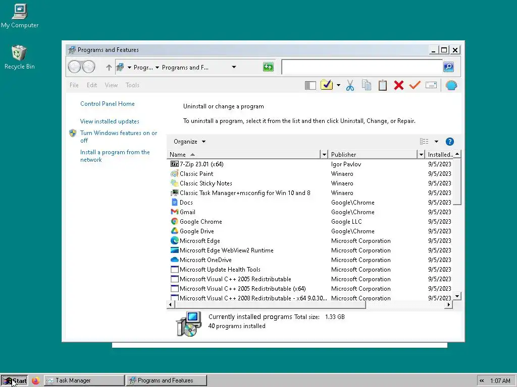This screenshot has height=387, width=517.
Task: Open the Tools menu
Action: (x=132, y=85)
